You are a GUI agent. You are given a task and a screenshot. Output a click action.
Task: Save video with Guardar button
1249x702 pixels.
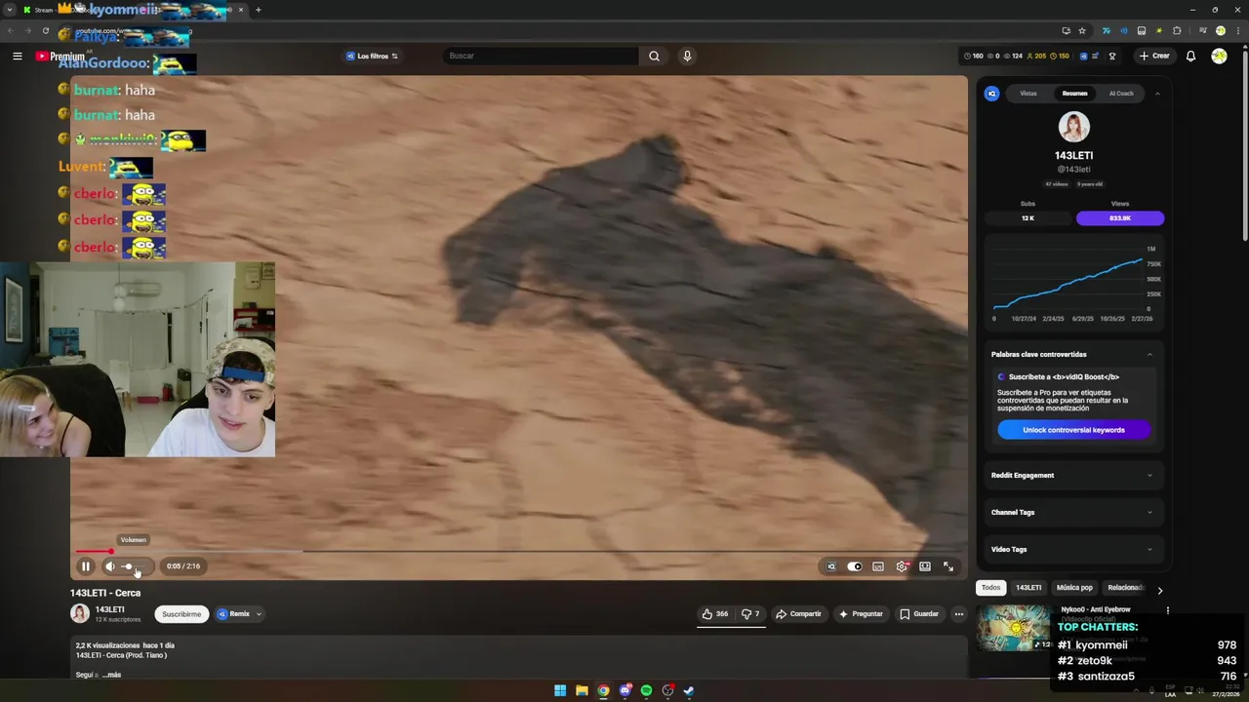coord(919,614)
